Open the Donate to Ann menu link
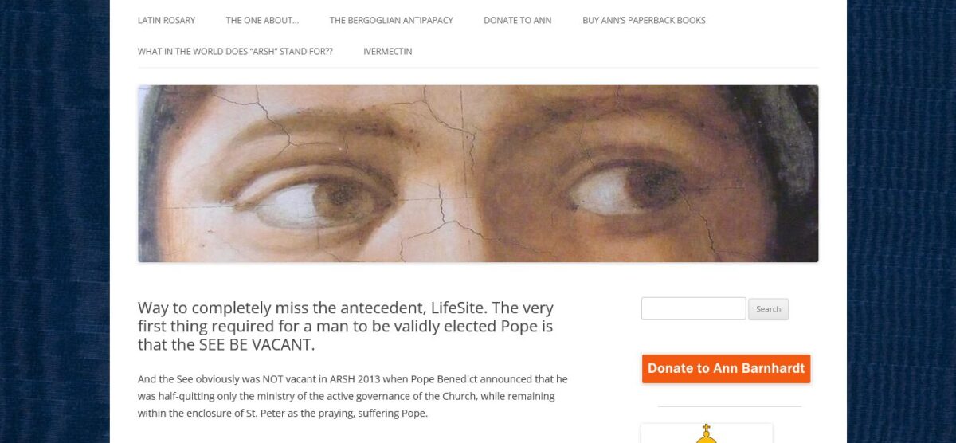The height and width of the screenshot is (443, 956). [x=517, y=20]
